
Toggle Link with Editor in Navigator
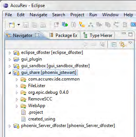[122, 44]
